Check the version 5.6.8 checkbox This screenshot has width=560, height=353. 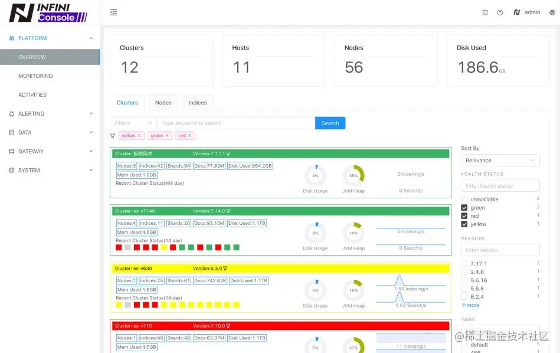pyautogui.click(x=464, y=288)
